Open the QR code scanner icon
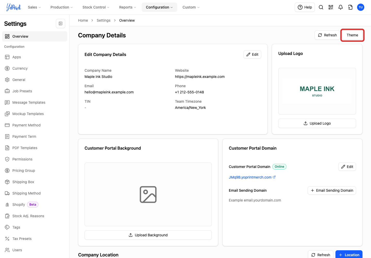 331,7
